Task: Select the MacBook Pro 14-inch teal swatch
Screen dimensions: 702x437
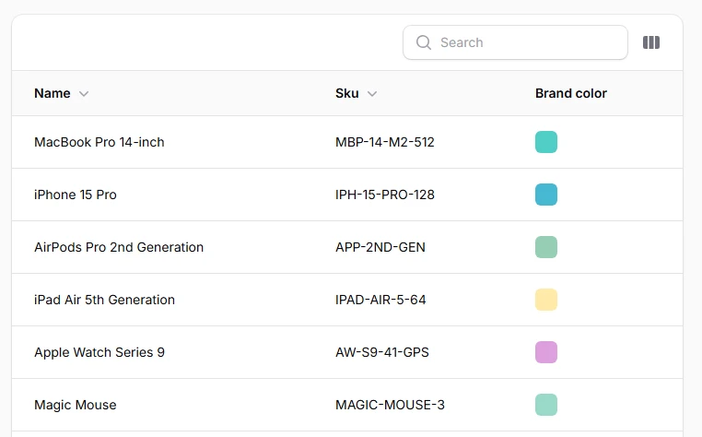Action: (x=546, y=142)
